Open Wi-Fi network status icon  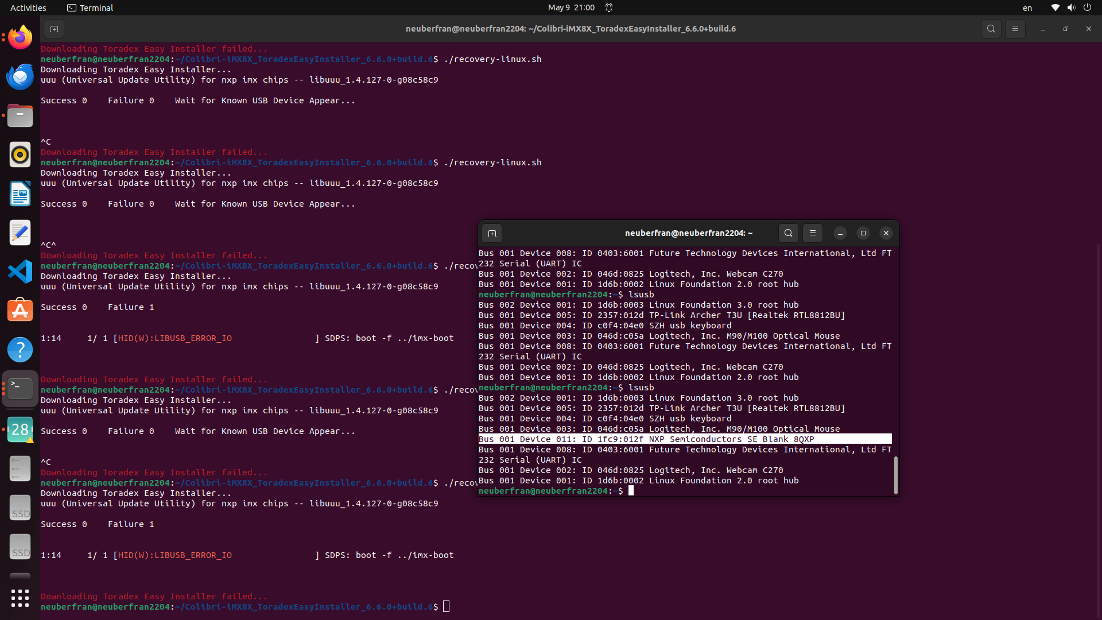[1055, 7]
